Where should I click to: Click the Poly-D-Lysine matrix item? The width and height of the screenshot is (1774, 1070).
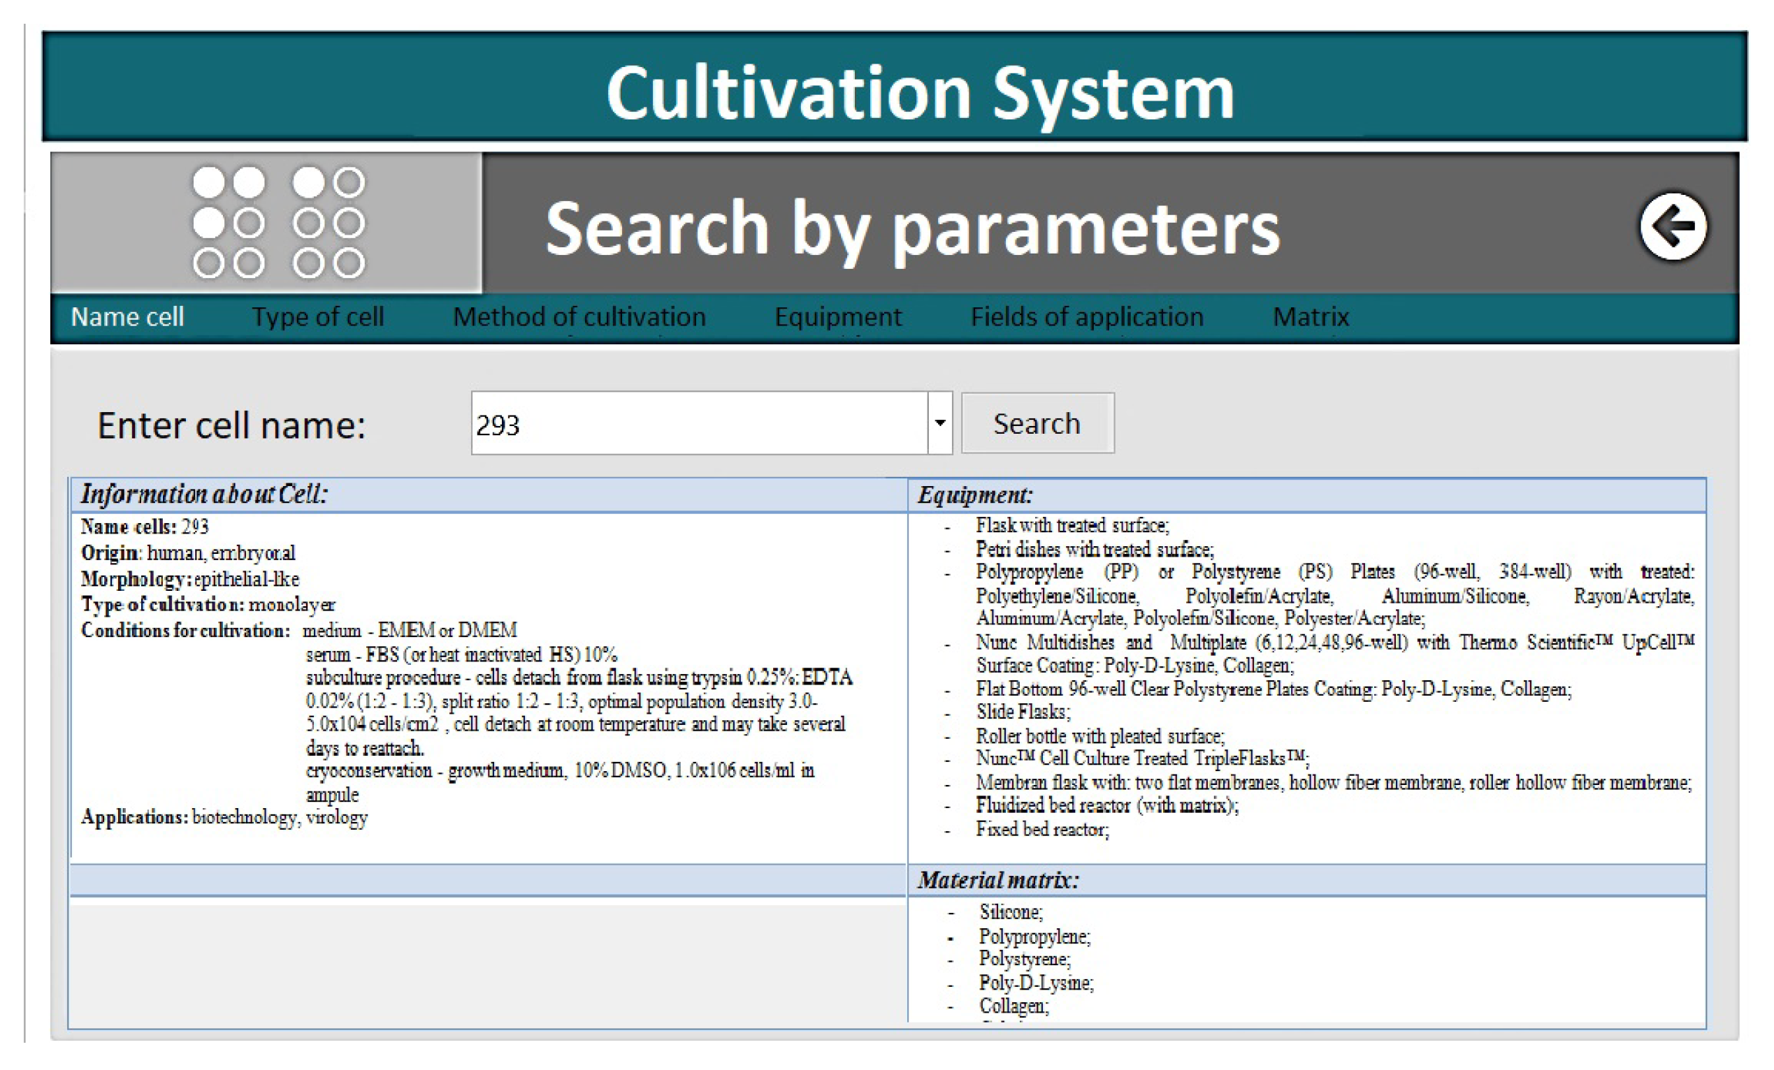coord(1035,982)
